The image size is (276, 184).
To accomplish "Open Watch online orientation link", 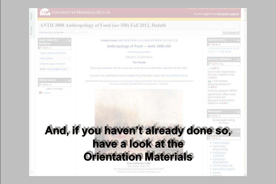I will [53, 53].
